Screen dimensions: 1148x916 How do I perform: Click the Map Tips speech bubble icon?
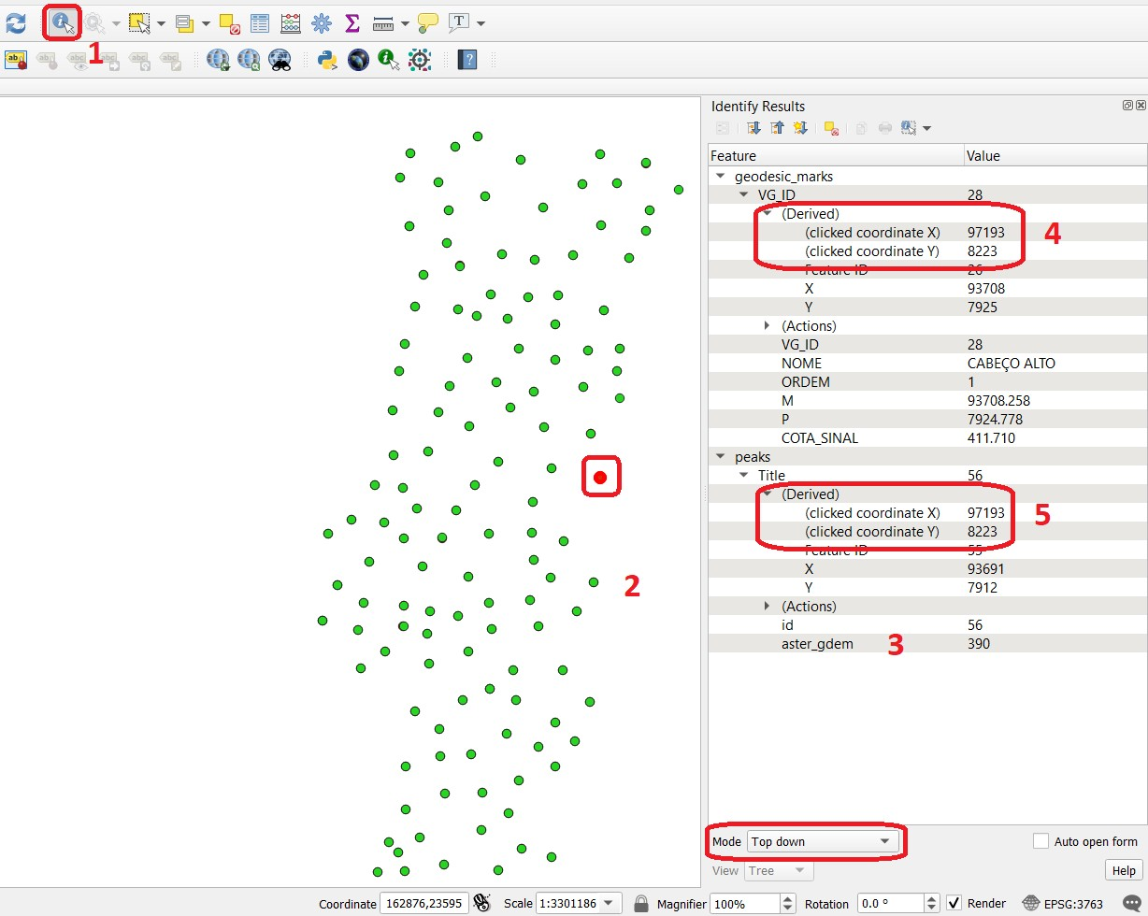pos(428,22)
